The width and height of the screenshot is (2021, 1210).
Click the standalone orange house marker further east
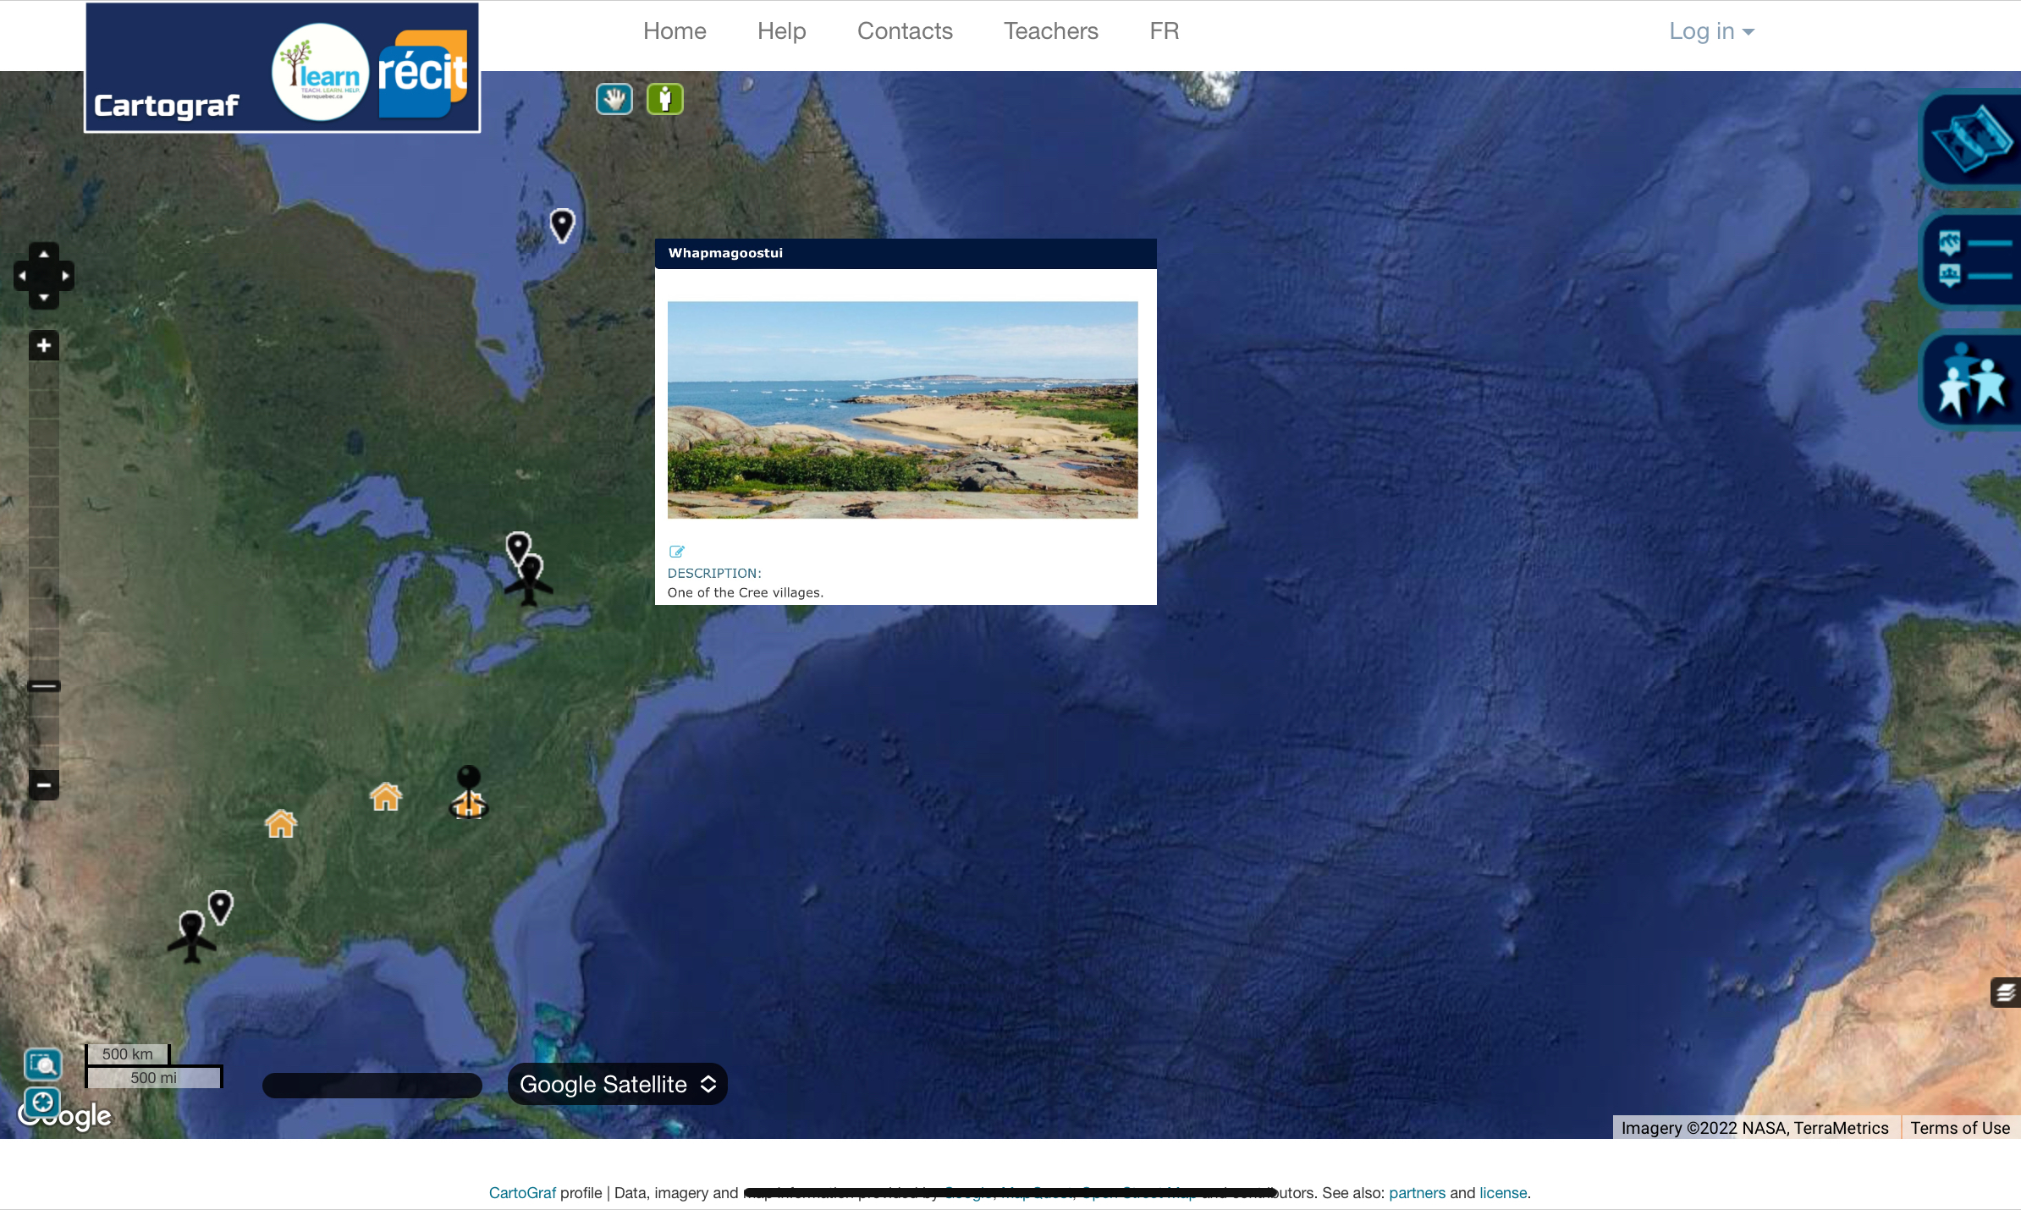tap(386, 796)
